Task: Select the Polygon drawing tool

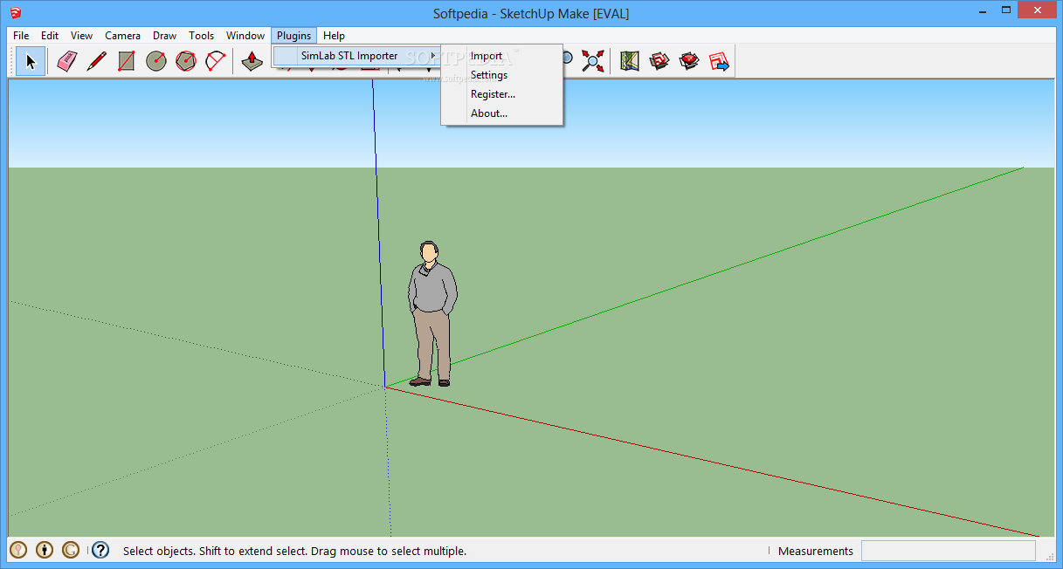Action: coord(186,61)
